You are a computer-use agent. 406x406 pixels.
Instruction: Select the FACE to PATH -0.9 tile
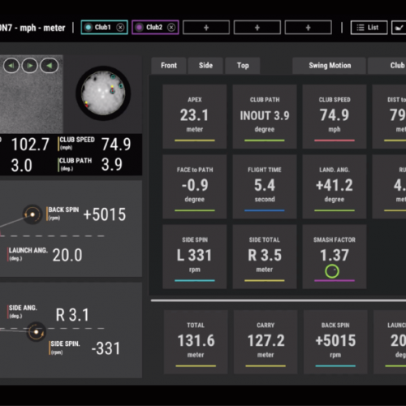pyautogui.click(x=195, y=187)
